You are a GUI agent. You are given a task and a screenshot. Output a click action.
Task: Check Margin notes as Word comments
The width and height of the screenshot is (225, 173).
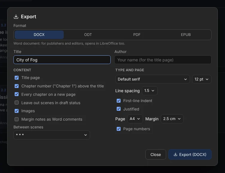(17, 119)
